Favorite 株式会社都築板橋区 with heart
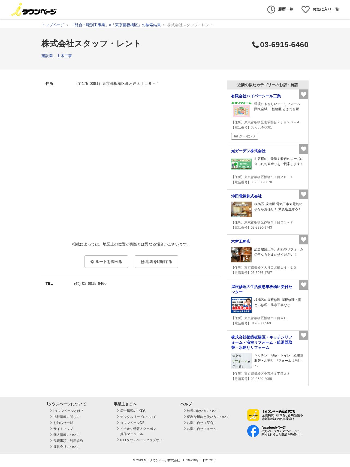350x467 pixels. click(x=303, y=336)
